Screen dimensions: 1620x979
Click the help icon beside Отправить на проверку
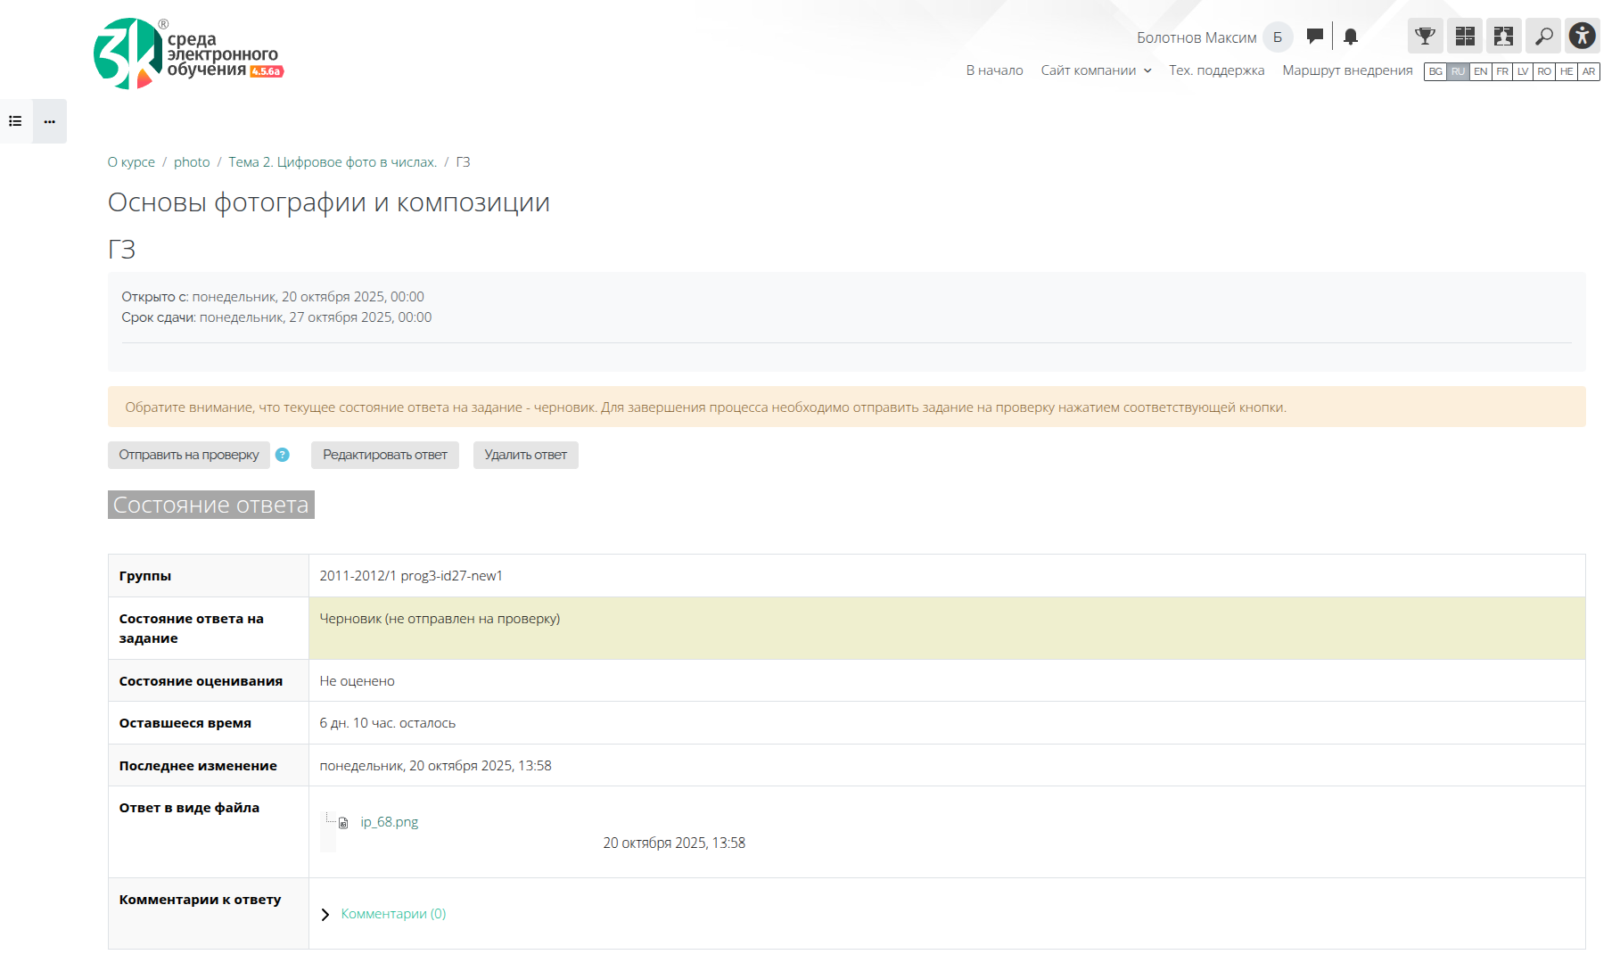coord(283,455)
